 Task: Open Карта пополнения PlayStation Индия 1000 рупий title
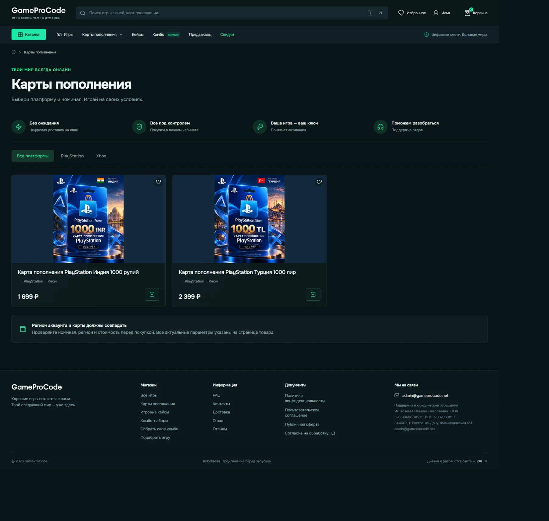tap(78, 272)
